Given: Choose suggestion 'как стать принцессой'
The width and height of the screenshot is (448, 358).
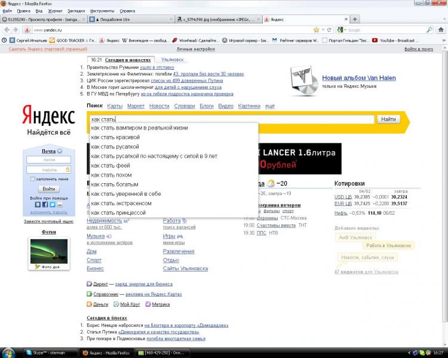Looking at the screenshot, I should [174, 212].
